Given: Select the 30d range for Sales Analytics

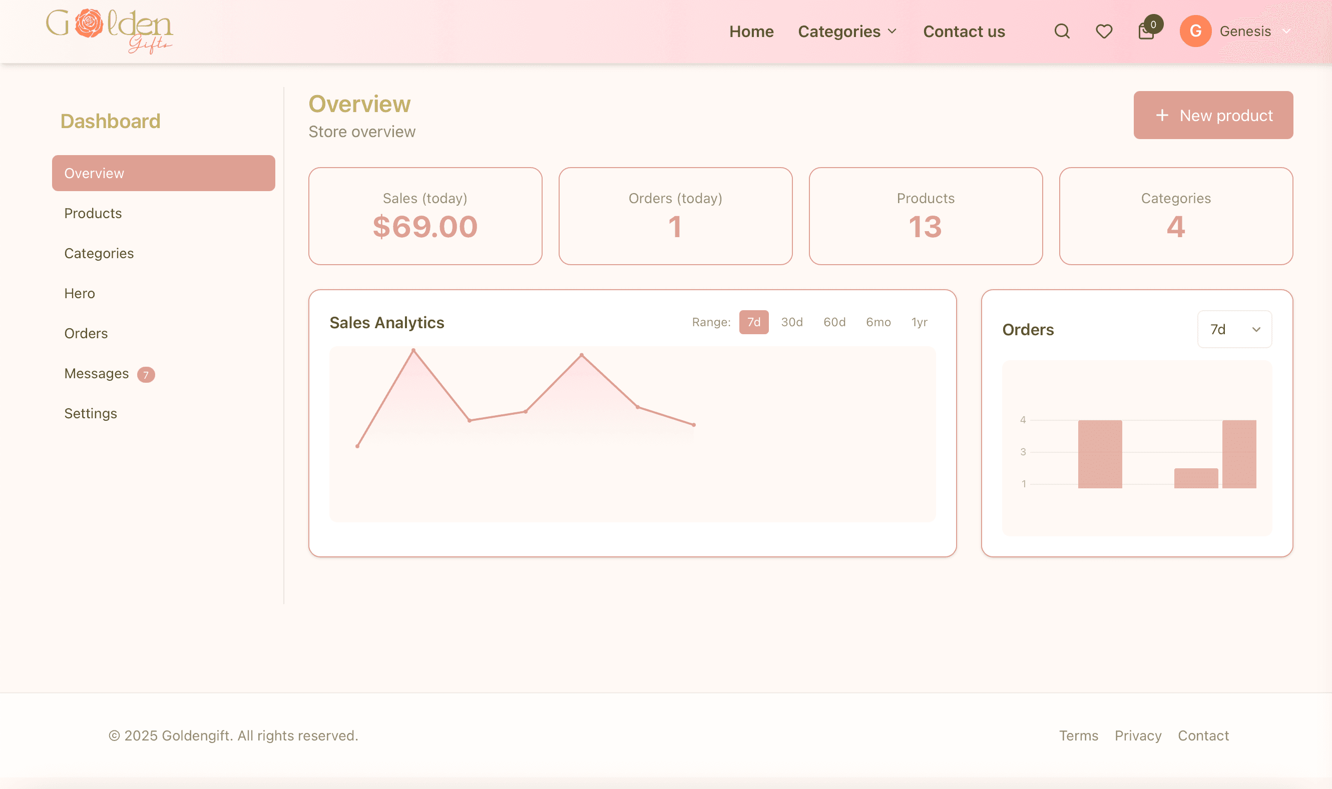Looking at the screenshot, I should [791, 322].
